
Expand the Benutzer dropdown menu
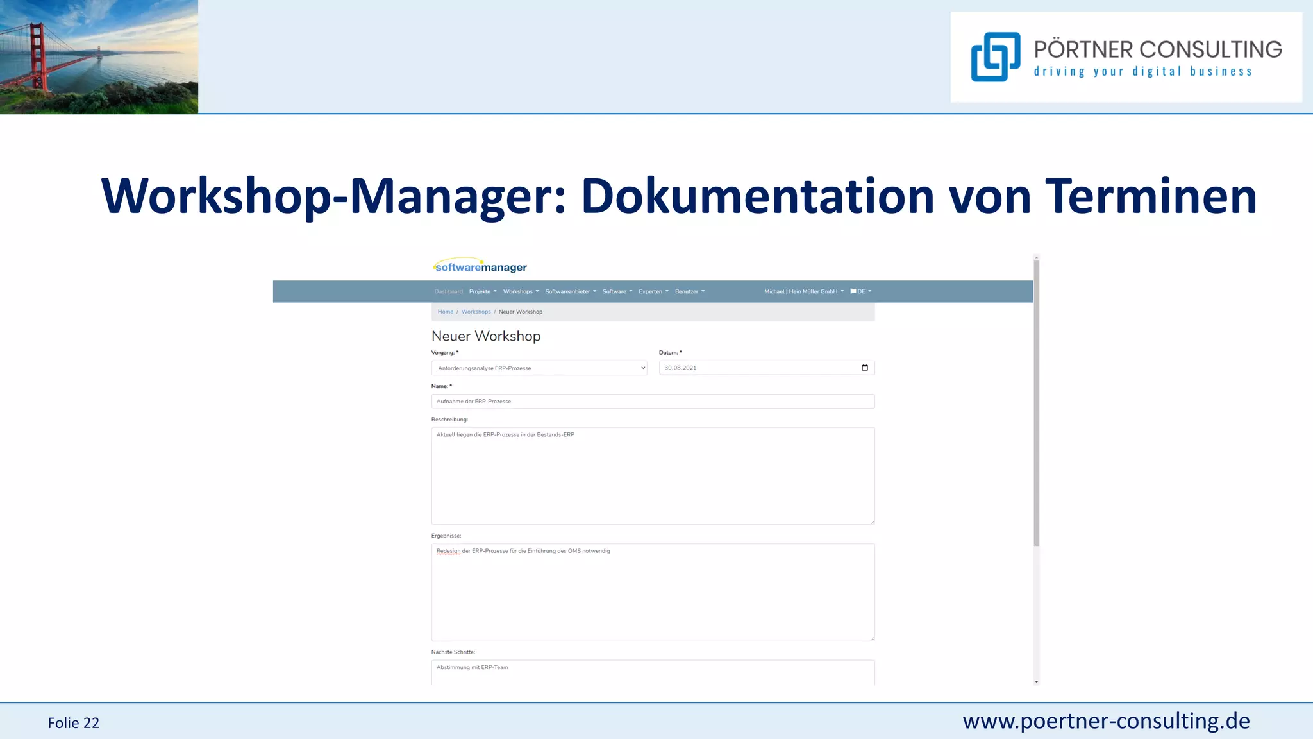(x=690, y=291)
